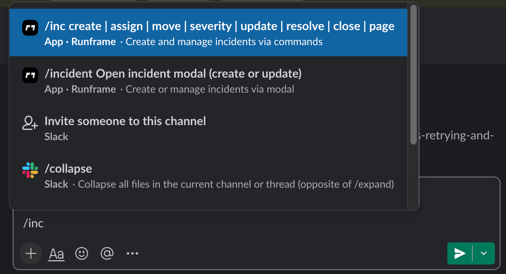The image size is (506, 274).
Task: Click the Slack logo beside /collapse
Action: [x=29, y=170]
